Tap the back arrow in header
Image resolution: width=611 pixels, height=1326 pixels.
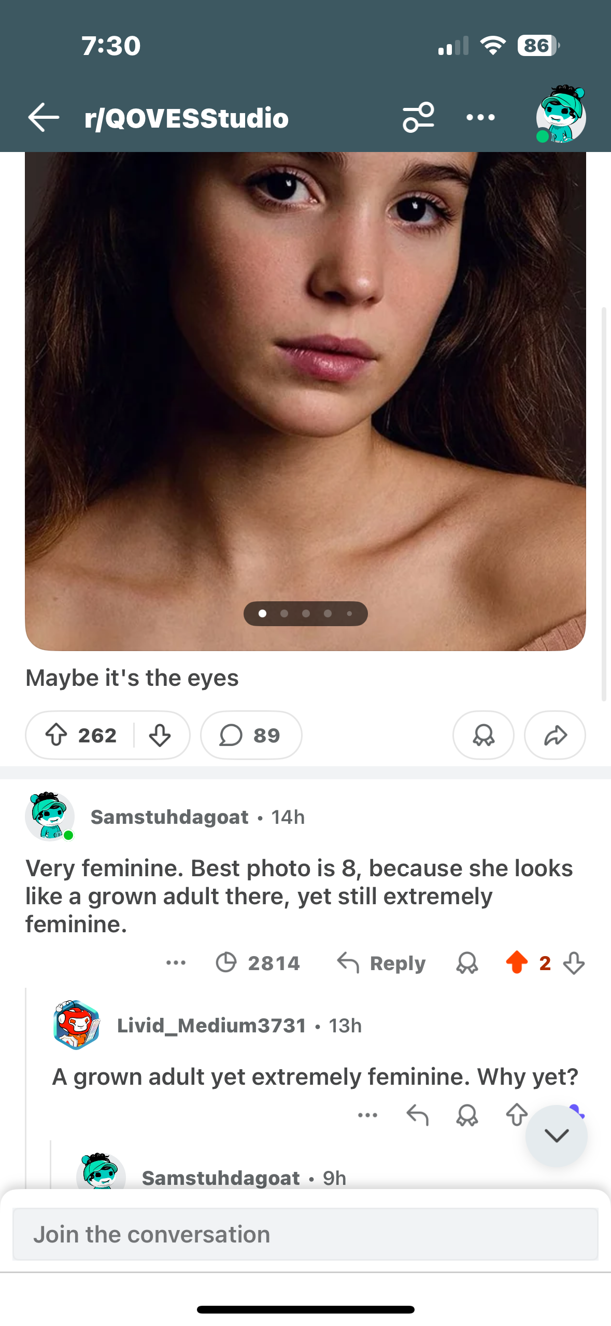point(44,117)
